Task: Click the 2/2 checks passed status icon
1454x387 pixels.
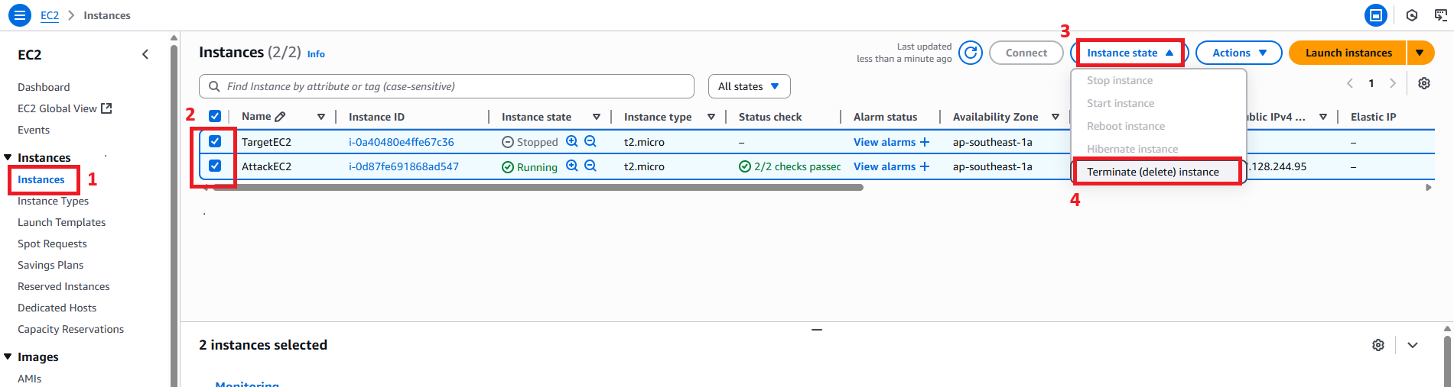Action: click(x=745, y=166)
